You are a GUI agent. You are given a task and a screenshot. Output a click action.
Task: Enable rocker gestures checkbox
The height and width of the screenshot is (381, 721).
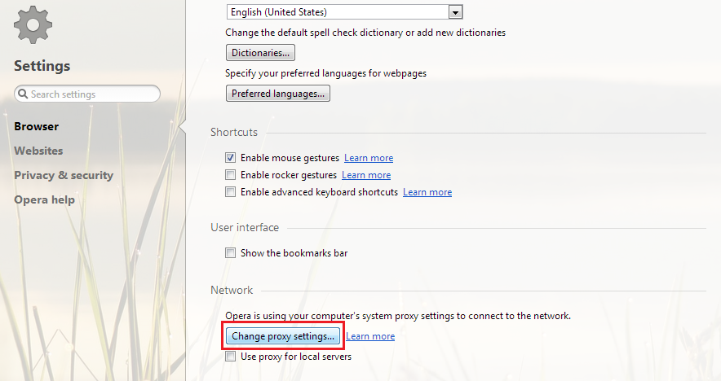(x=230, y=174)
